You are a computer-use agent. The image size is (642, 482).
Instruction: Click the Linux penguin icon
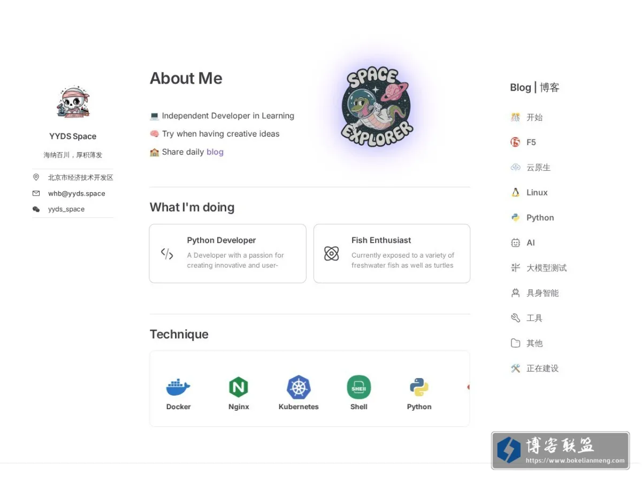[x=515, y=192]
